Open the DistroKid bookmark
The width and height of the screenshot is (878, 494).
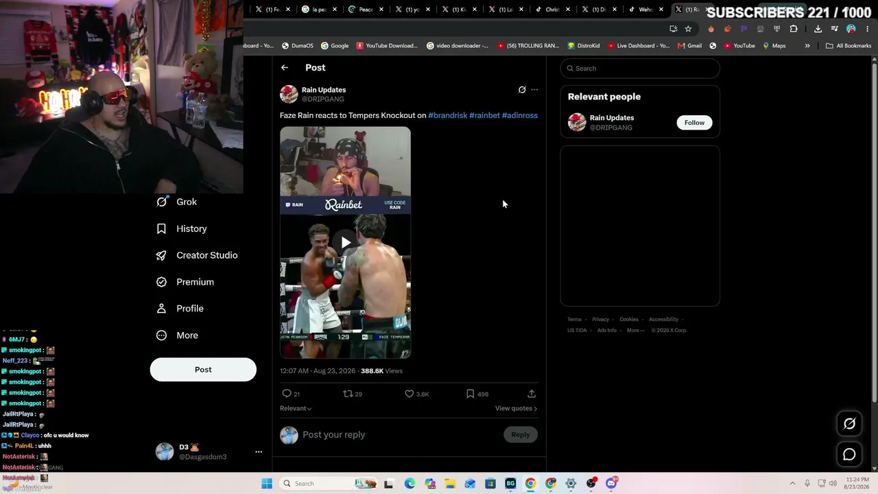pos(584,46)
